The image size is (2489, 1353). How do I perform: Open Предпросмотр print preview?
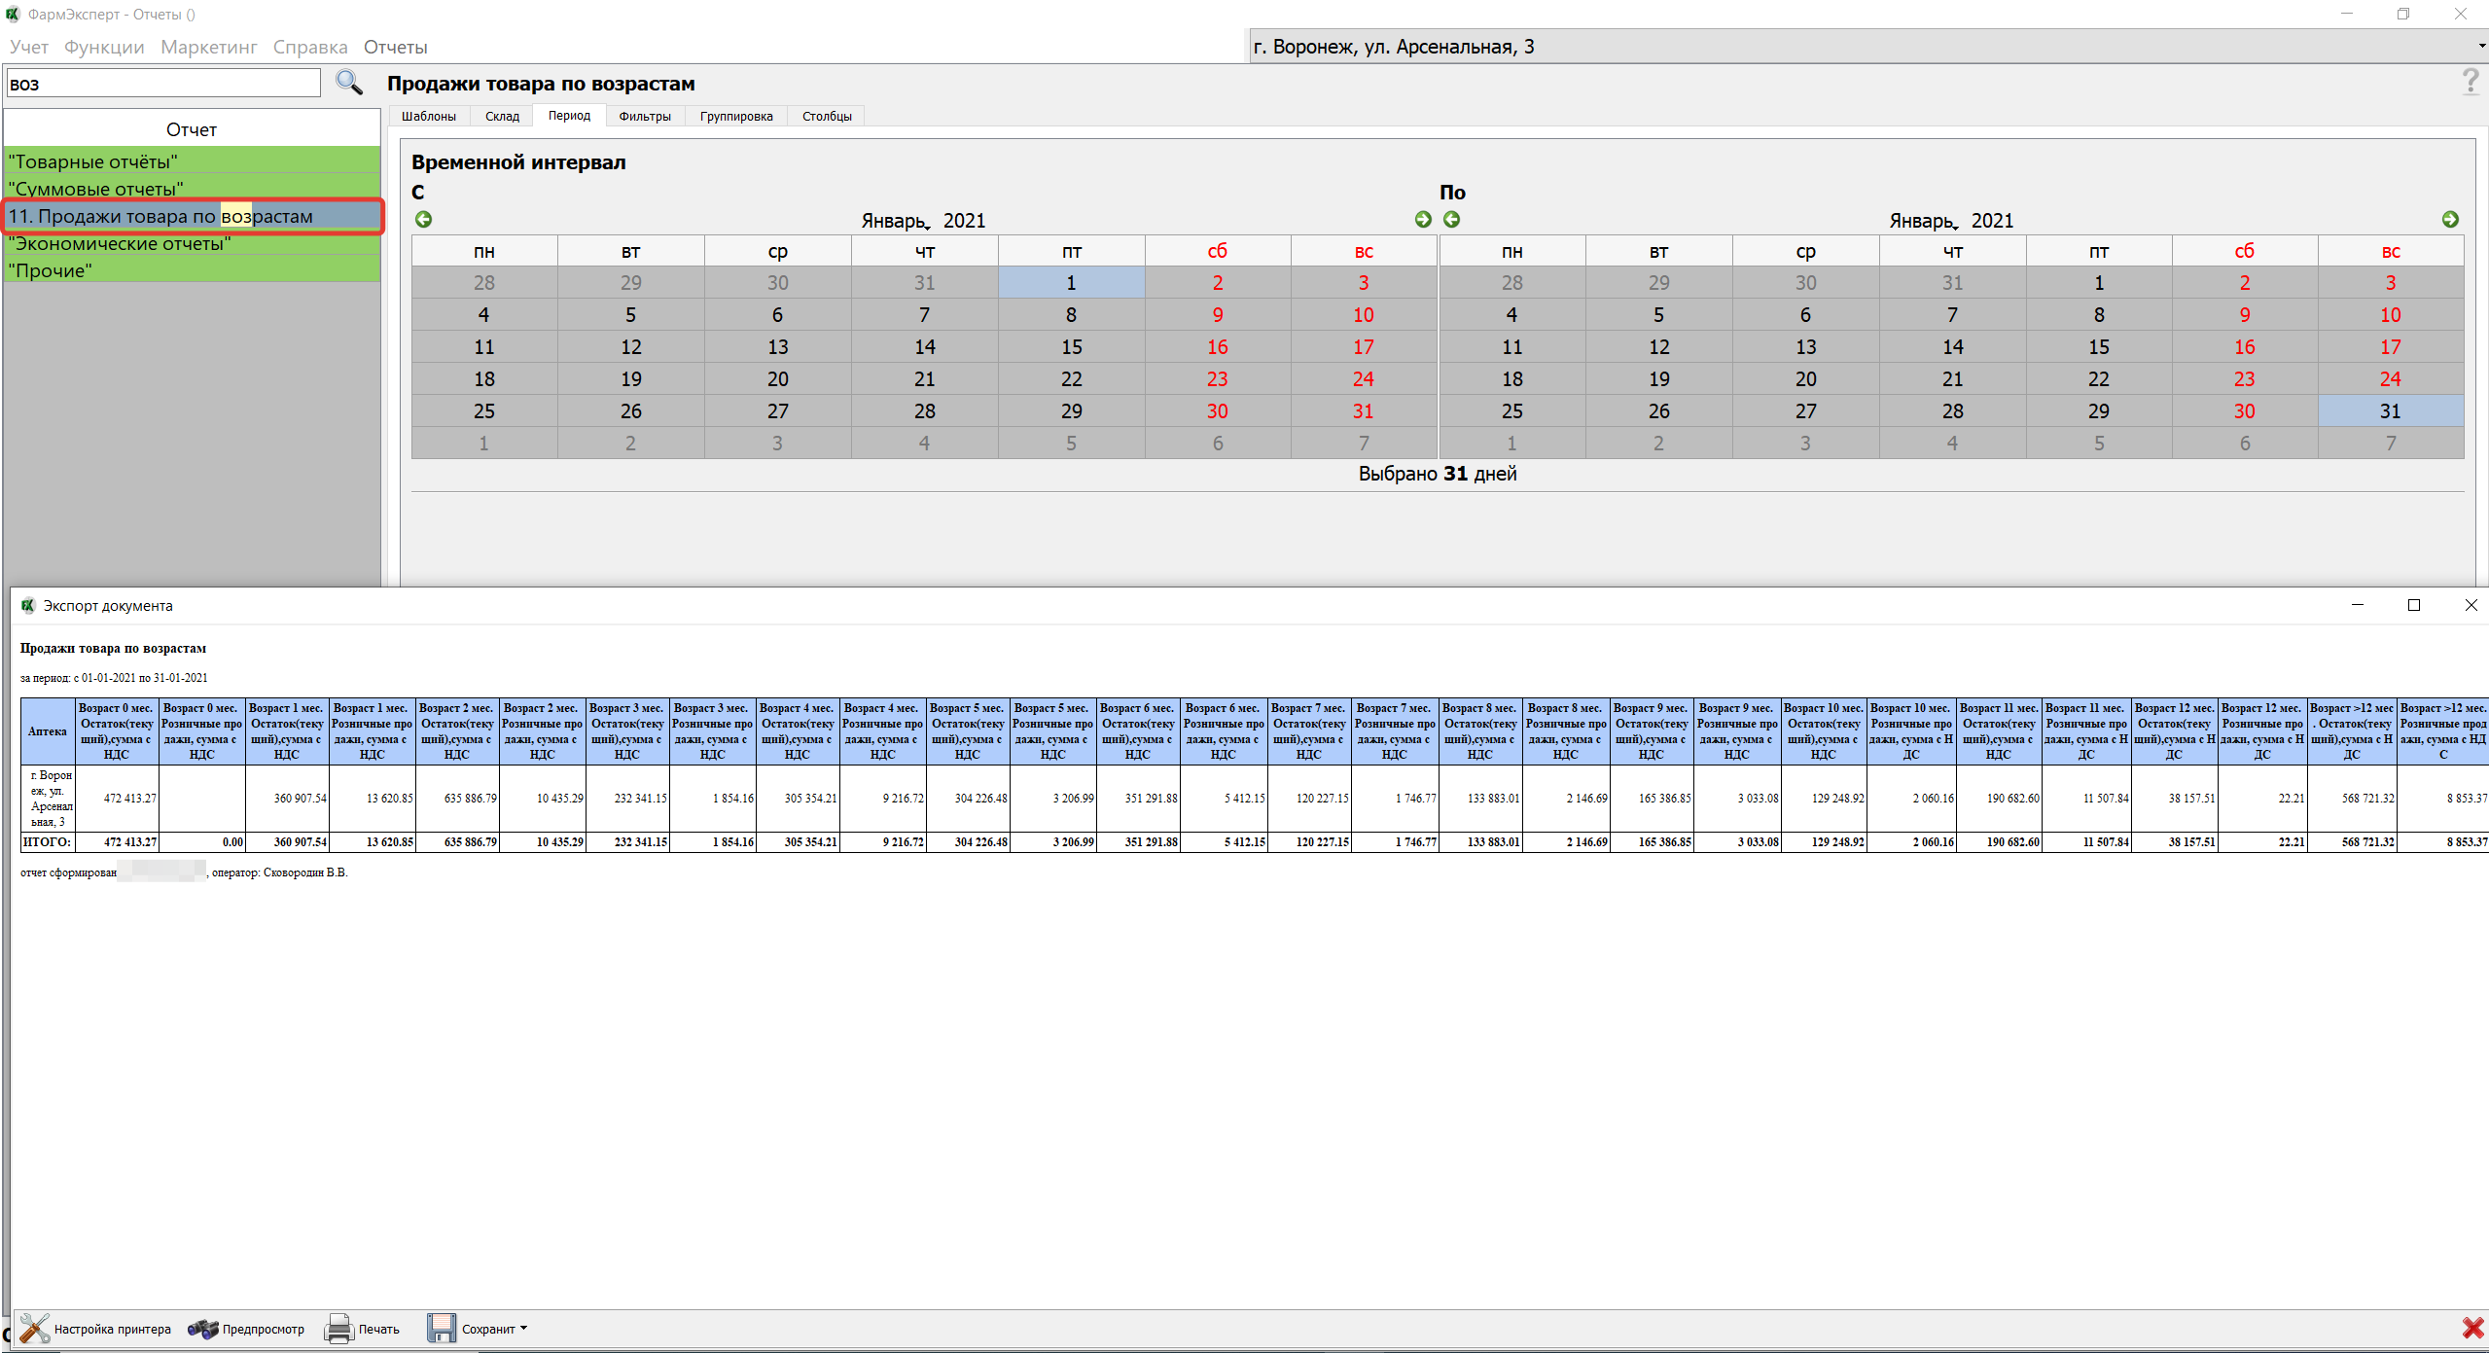pos(246,1329)
